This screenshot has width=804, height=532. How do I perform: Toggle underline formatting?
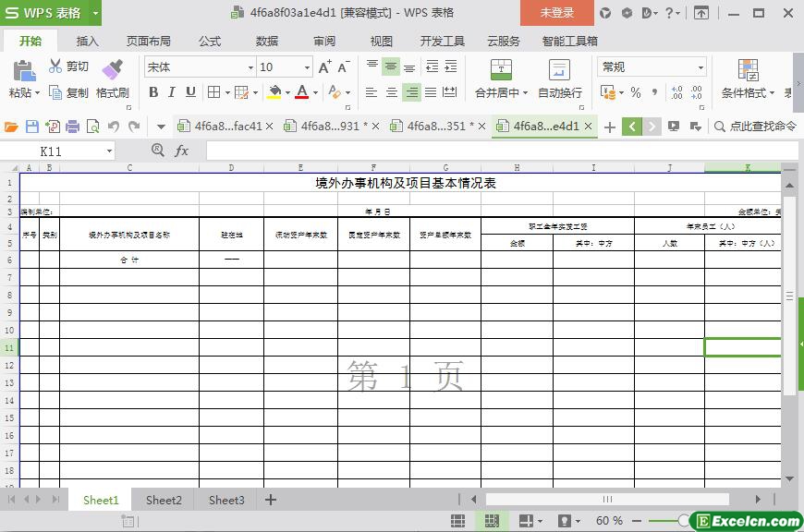pos(190,92)
